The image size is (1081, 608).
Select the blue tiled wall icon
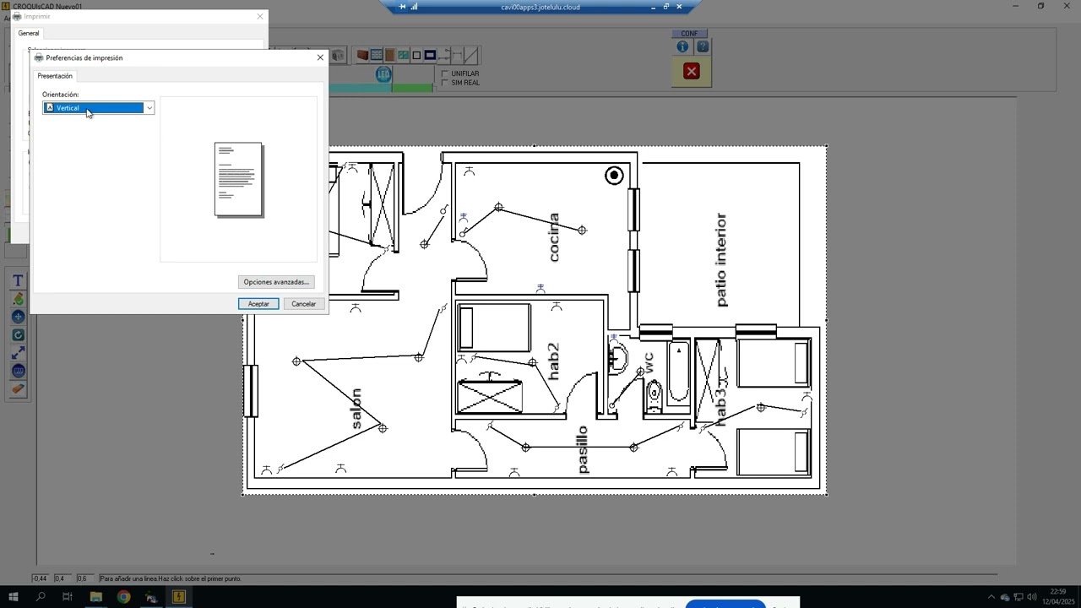(376, 55)
